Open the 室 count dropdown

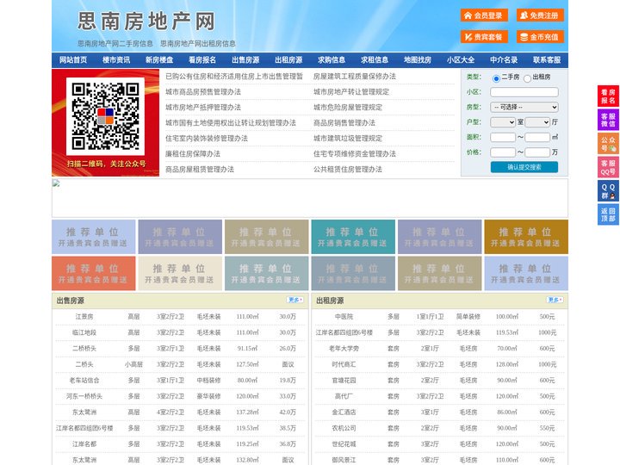coord(503,122)
